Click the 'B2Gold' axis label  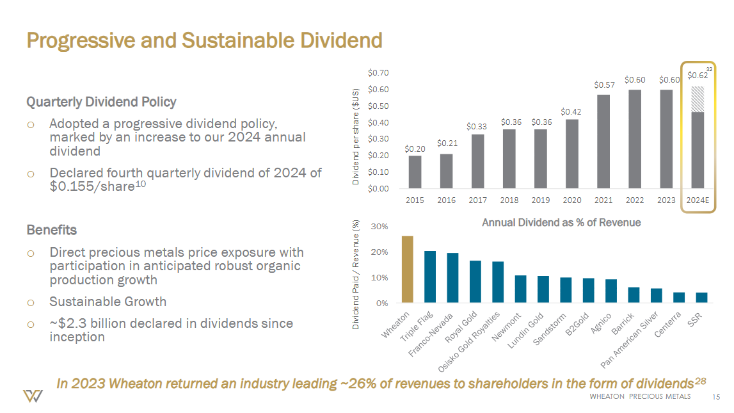coord(577,324)
